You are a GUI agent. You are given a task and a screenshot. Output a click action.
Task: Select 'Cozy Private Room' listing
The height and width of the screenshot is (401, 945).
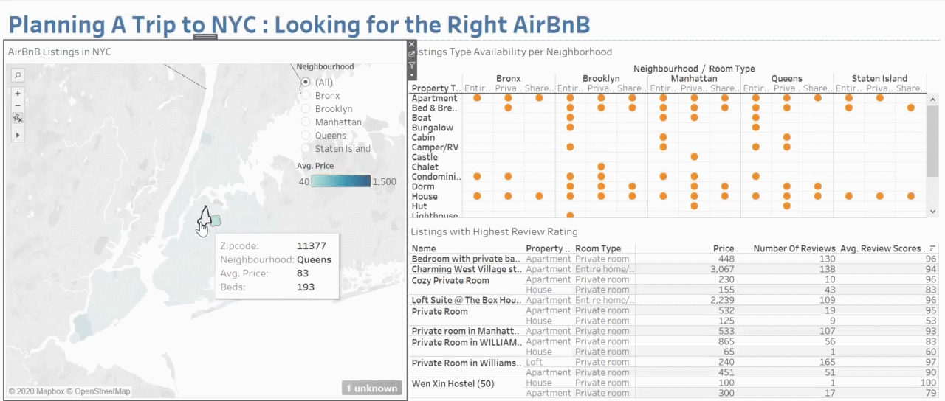(x=450, y=280)
